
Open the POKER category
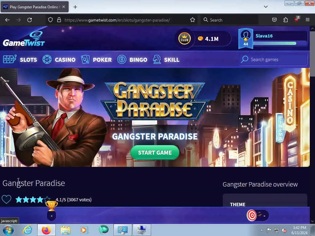[x=102, y=60]
